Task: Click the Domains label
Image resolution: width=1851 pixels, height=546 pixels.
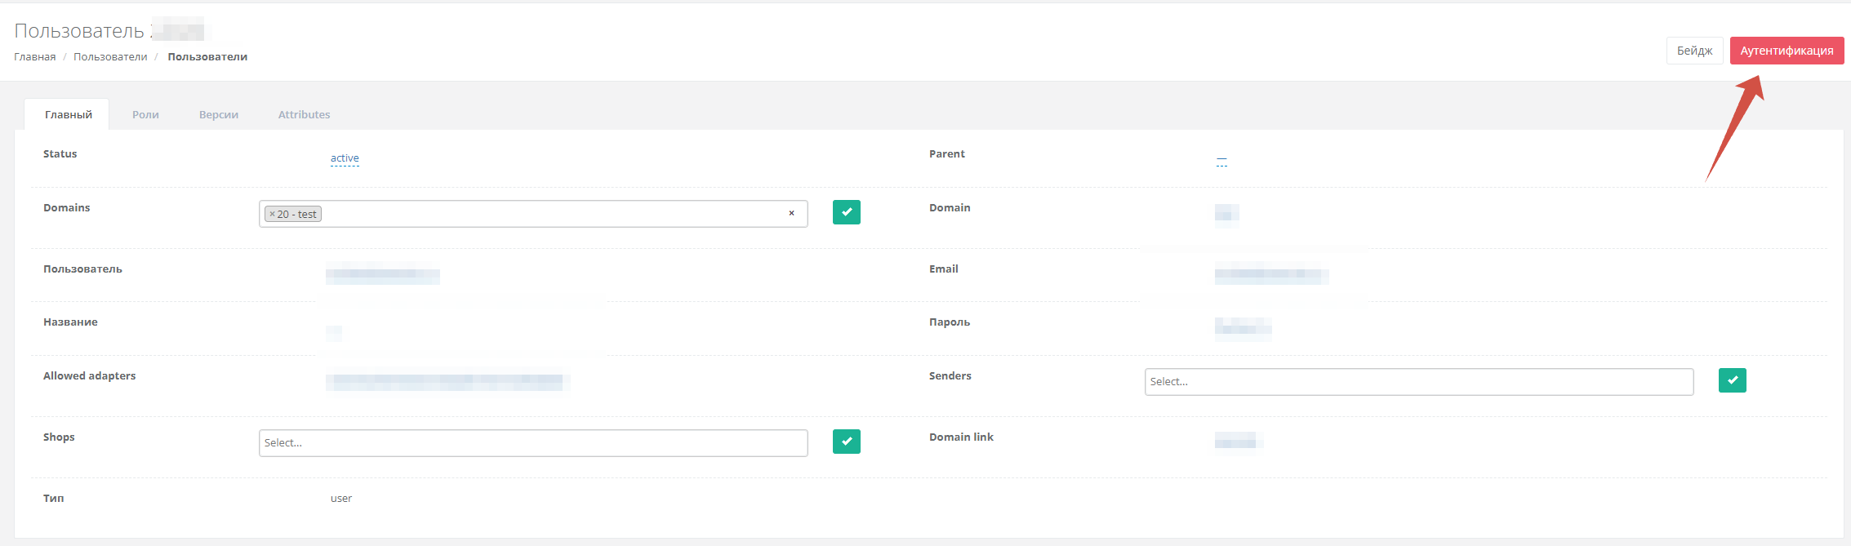Action: pyautogui.click(x=67, y=208)
